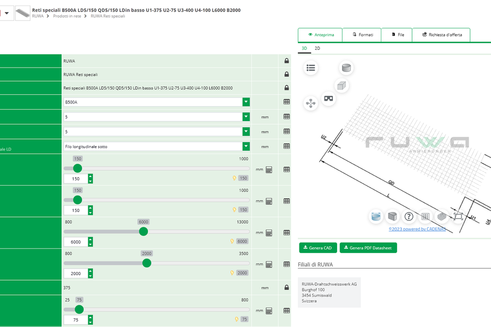Open the list menu in 3D viewer
Screen dimensions: 491x327
coord(311,68)
